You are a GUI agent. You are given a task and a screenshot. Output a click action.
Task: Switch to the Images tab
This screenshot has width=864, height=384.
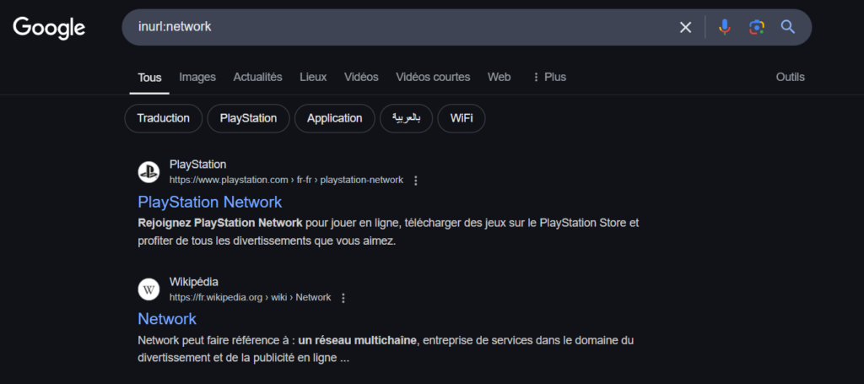tap(197, 77)
